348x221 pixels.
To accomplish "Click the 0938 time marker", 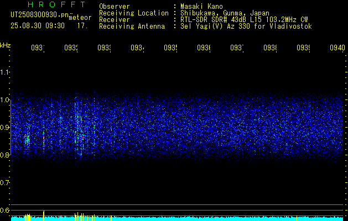I will (271, 48).
